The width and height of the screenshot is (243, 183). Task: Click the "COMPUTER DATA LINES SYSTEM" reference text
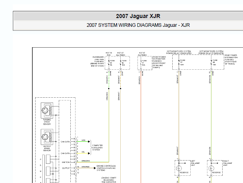(x=98, y=148)
